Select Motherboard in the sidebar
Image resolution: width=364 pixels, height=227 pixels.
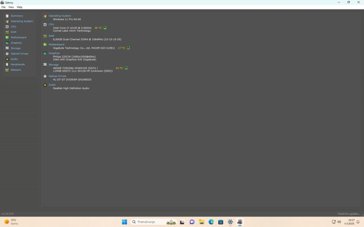pos(19,37)
